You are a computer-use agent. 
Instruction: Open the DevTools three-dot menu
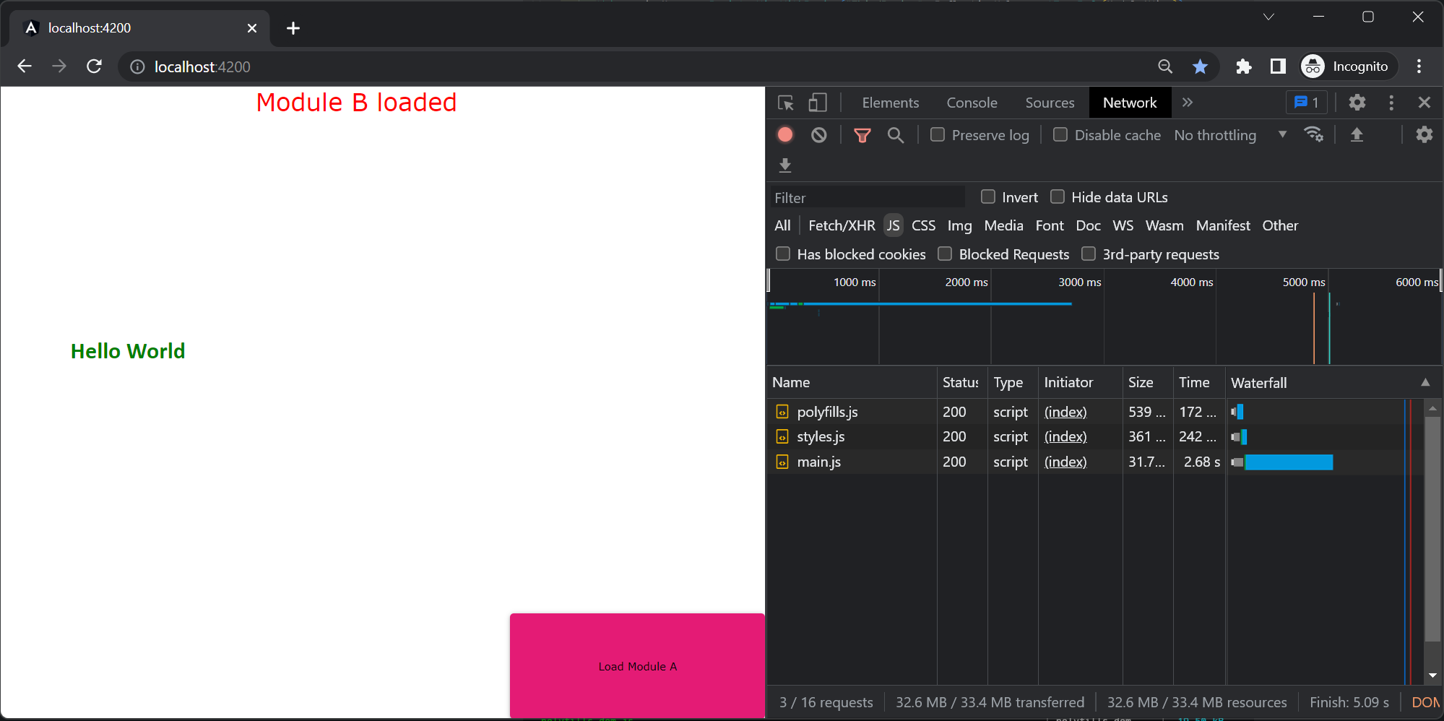(x=1391, y=103)
